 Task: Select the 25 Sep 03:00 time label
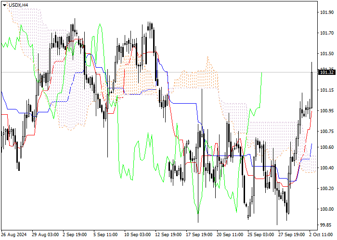[x=261, y=235]
